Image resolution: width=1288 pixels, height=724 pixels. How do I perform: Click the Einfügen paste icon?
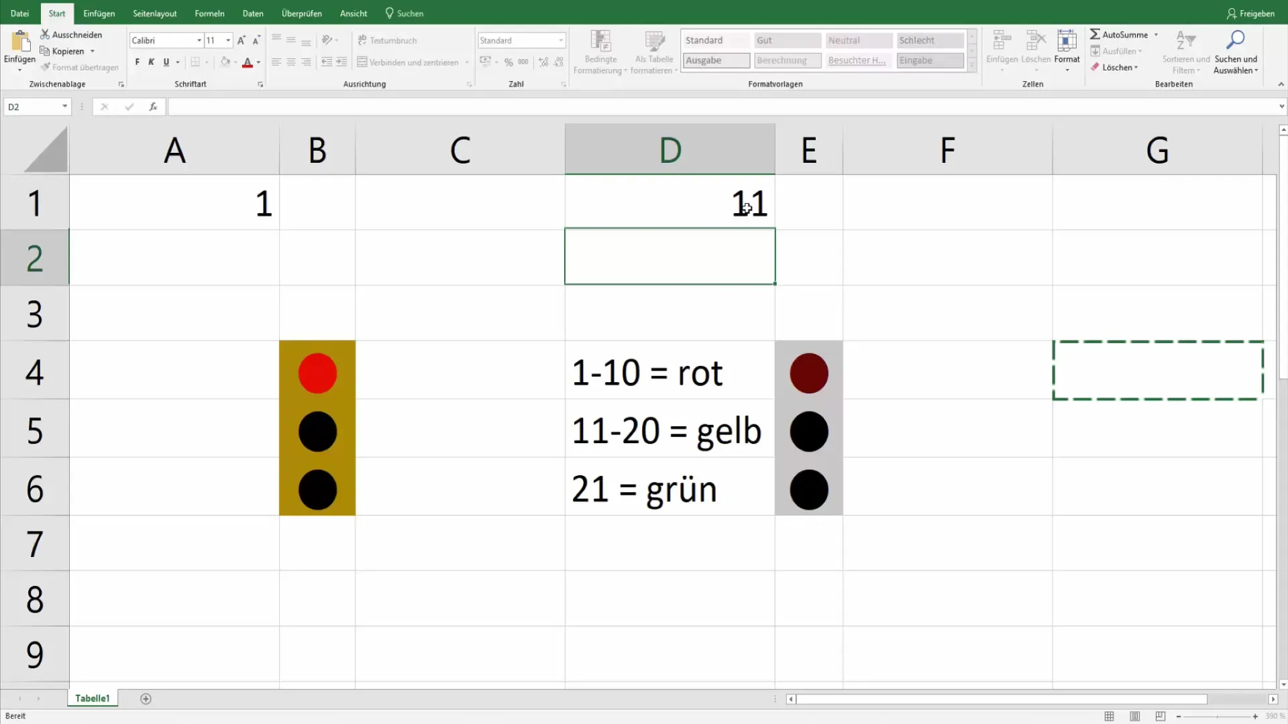(19, 42)
